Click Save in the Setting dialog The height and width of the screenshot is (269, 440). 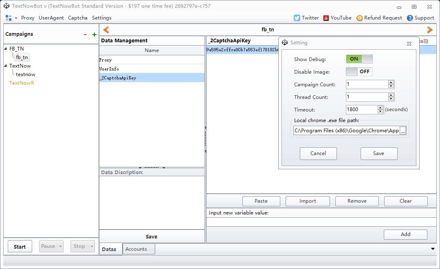[379, 153]
